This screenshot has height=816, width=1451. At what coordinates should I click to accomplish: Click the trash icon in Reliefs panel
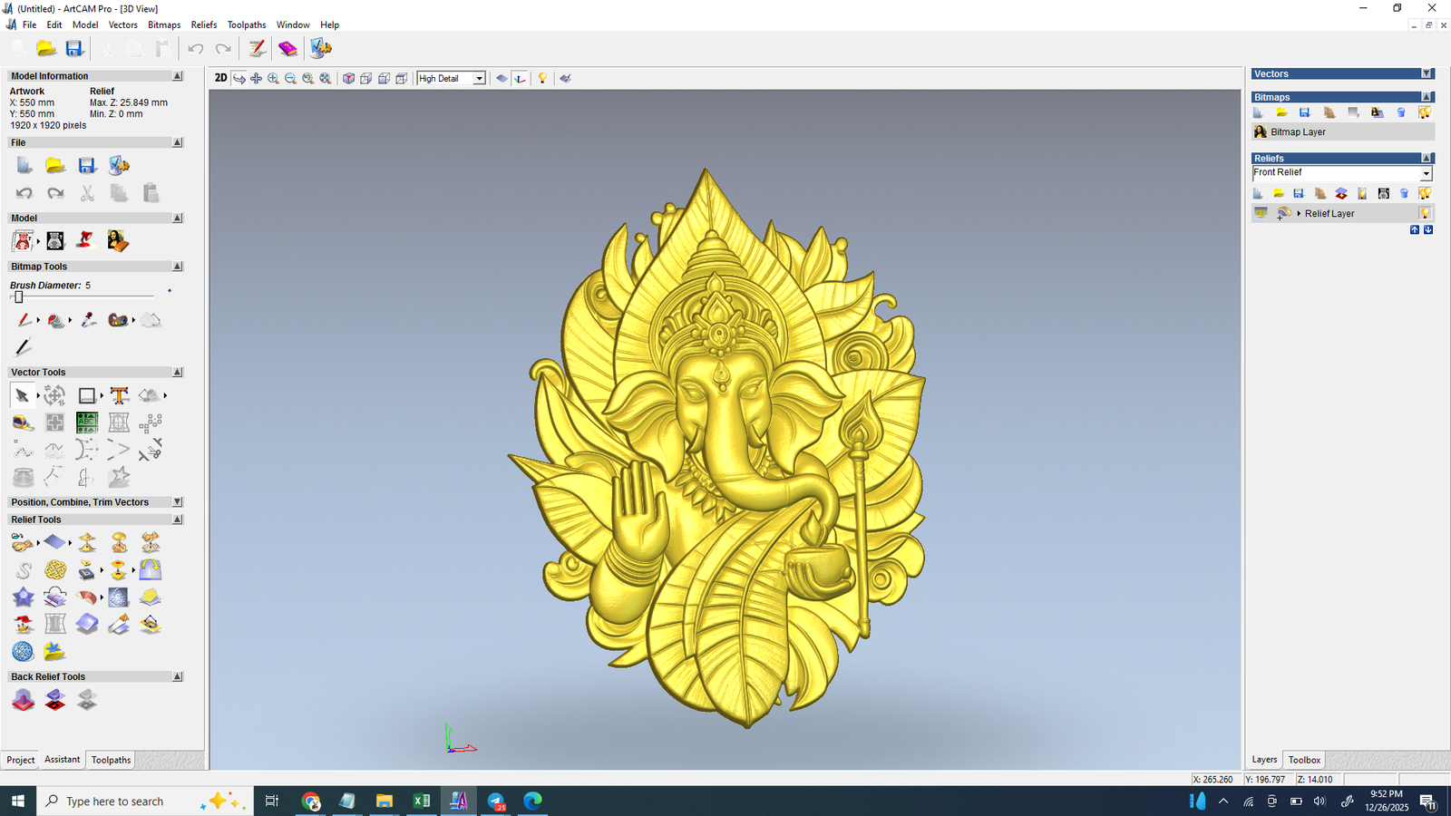point(1404,194)
